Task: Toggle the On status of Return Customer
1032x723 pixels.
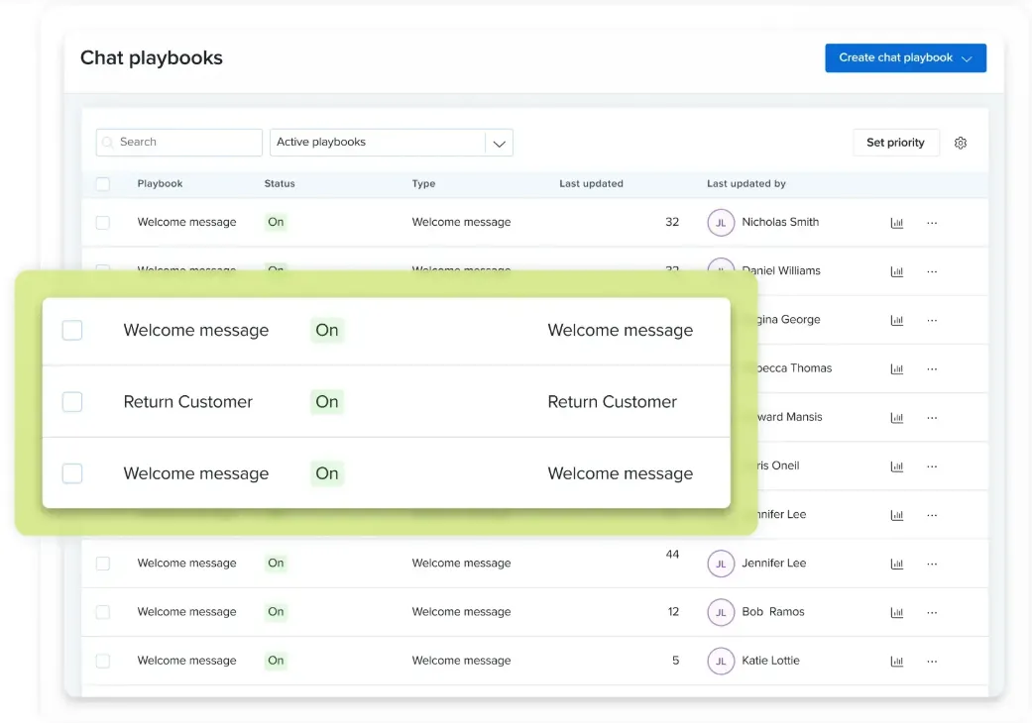Action: (x=327, y=402)
